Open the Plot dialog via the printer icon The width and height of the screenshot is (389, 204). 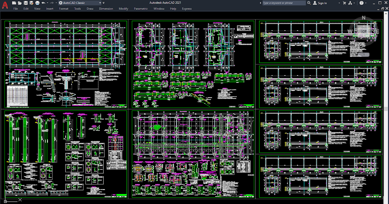point(37,3)
